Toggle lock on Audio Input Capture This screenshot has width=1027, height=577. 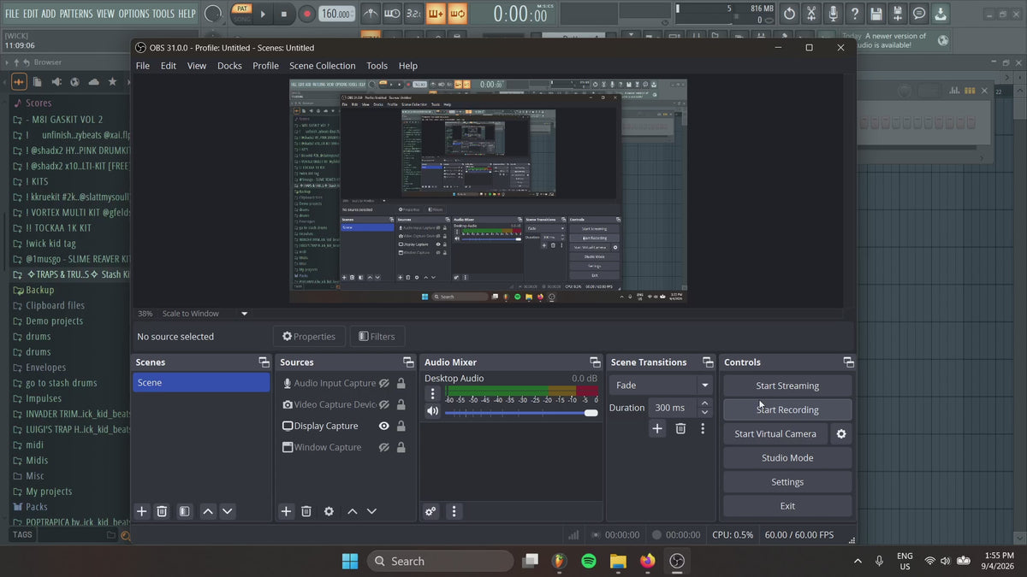coord(401,383)
